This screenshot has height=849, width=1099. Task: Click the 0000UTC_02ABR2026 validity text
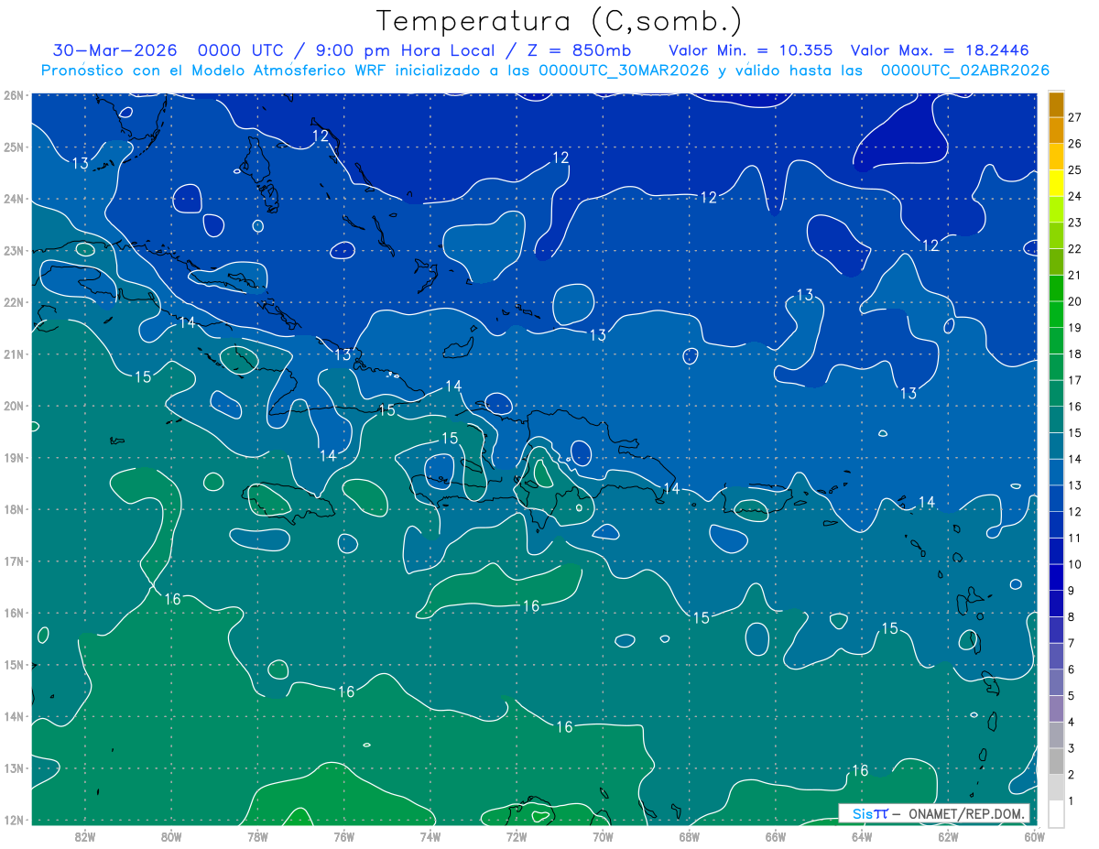964,70
